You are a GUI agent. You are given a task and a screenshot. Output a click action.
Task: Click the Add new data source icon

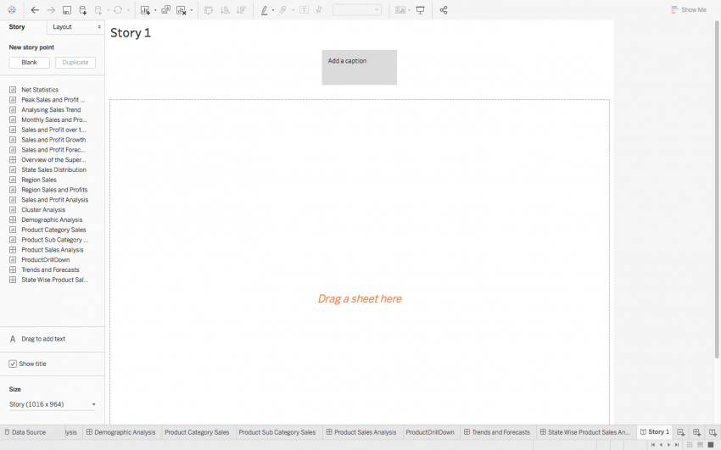click(83, 10)
